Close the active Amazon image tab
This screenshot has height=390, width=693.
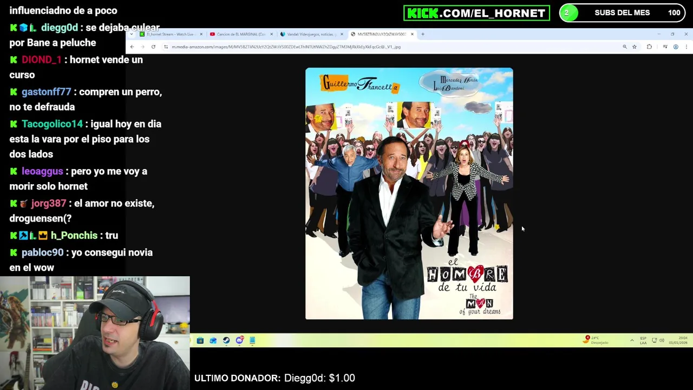coord(412,34)
